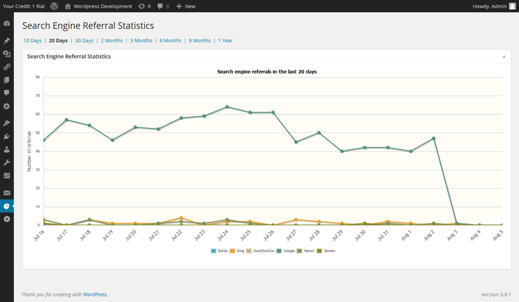Toggle the Yandex series in the legend
This screenshot has height=302, width=519.
pos(326,251)
